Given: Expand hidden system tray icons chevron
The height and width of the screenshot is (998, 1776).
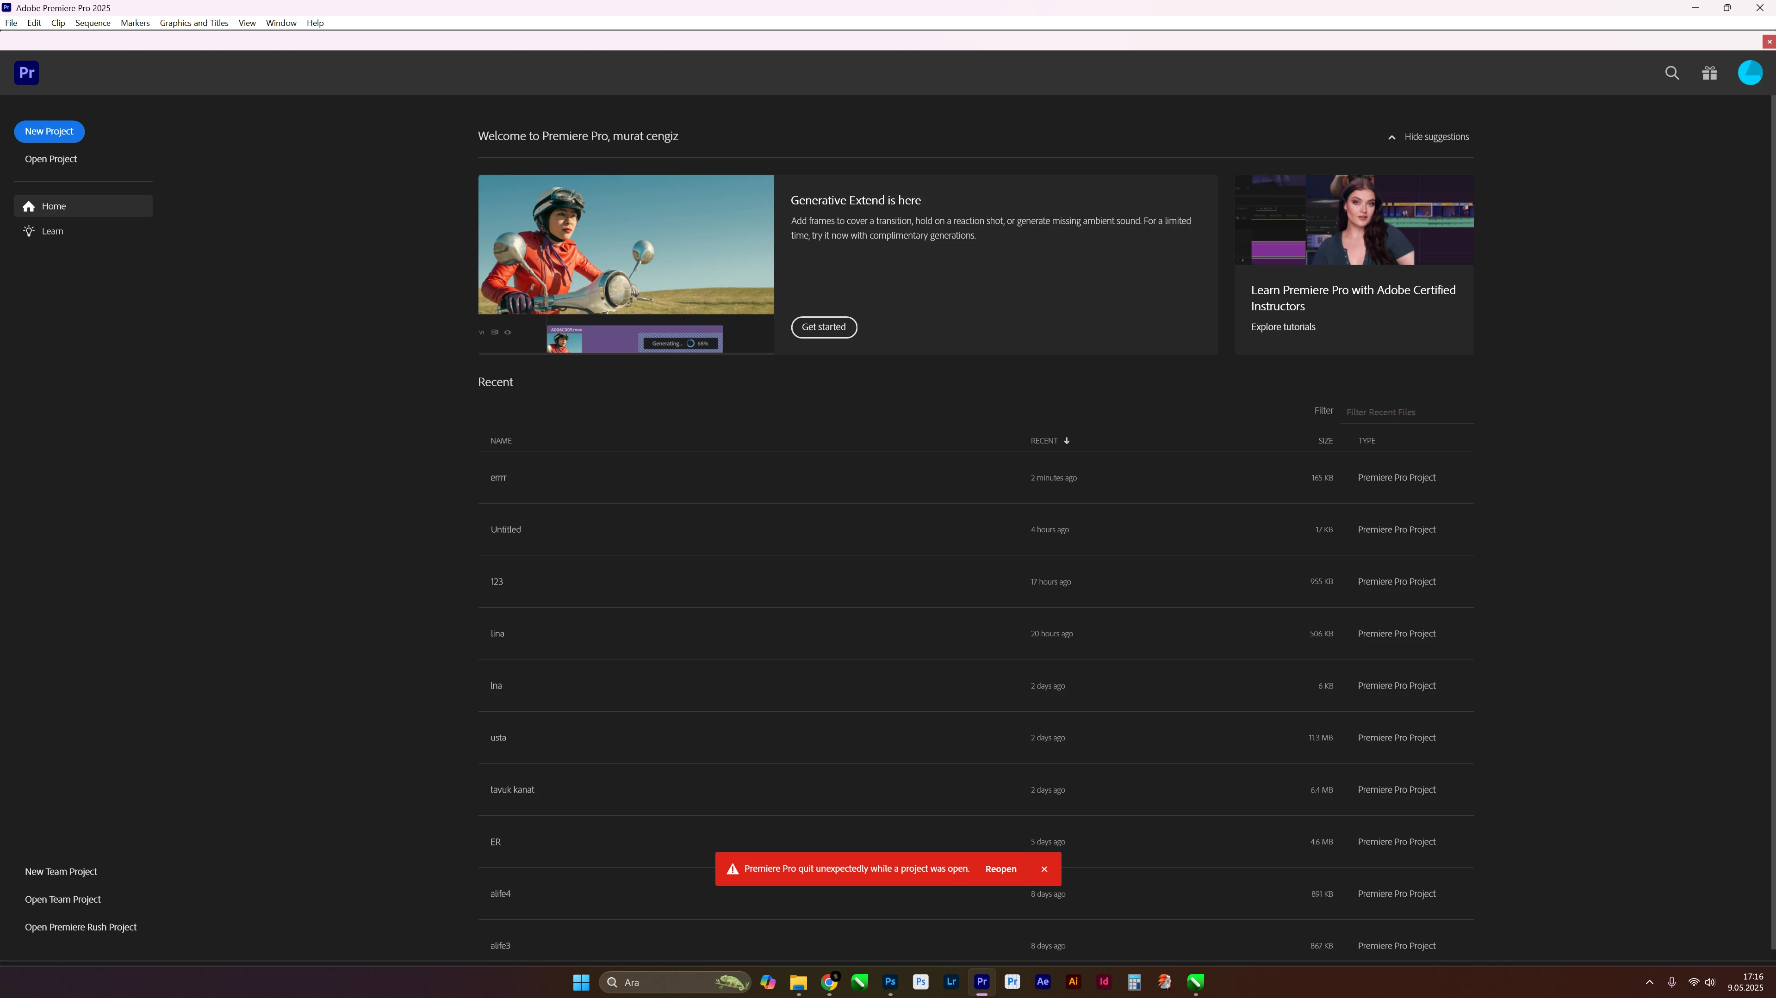Looking at the screenshot, I should 1649,982.
